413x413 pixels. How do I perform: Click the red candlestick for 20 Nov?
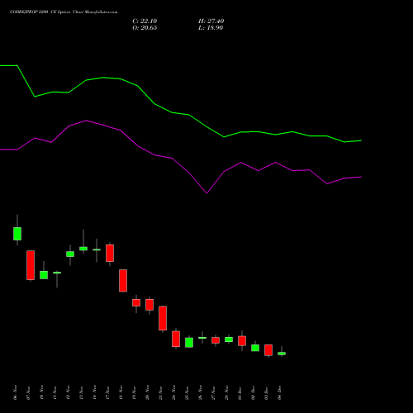point(150,305)
